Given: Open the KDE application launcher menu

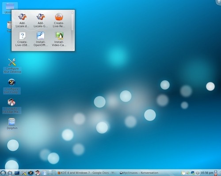Looking at the screenshot, I should point(3,173).
